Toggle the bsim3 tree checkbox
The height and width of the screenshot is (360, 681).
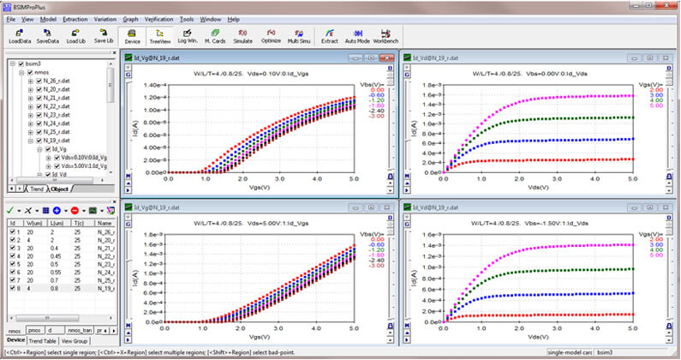pyautogui.click(x=21, y=64)
